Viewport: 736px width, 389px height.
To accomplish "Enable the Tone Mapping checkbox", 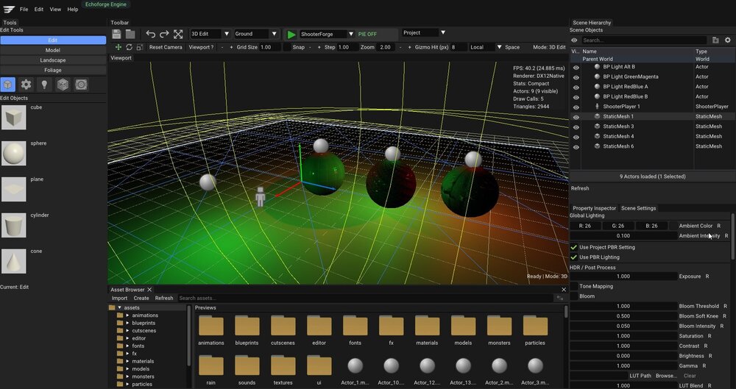I will 573,286.
